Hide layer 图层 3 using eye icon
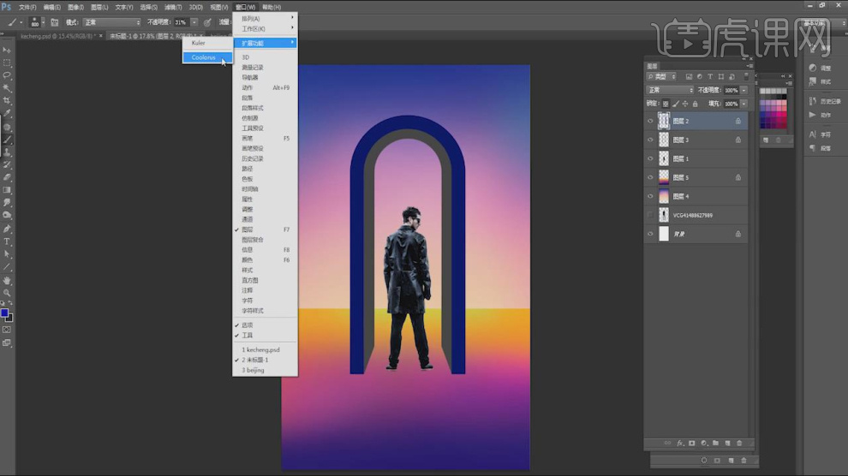The image size is (848, 476). coord(650,140)
